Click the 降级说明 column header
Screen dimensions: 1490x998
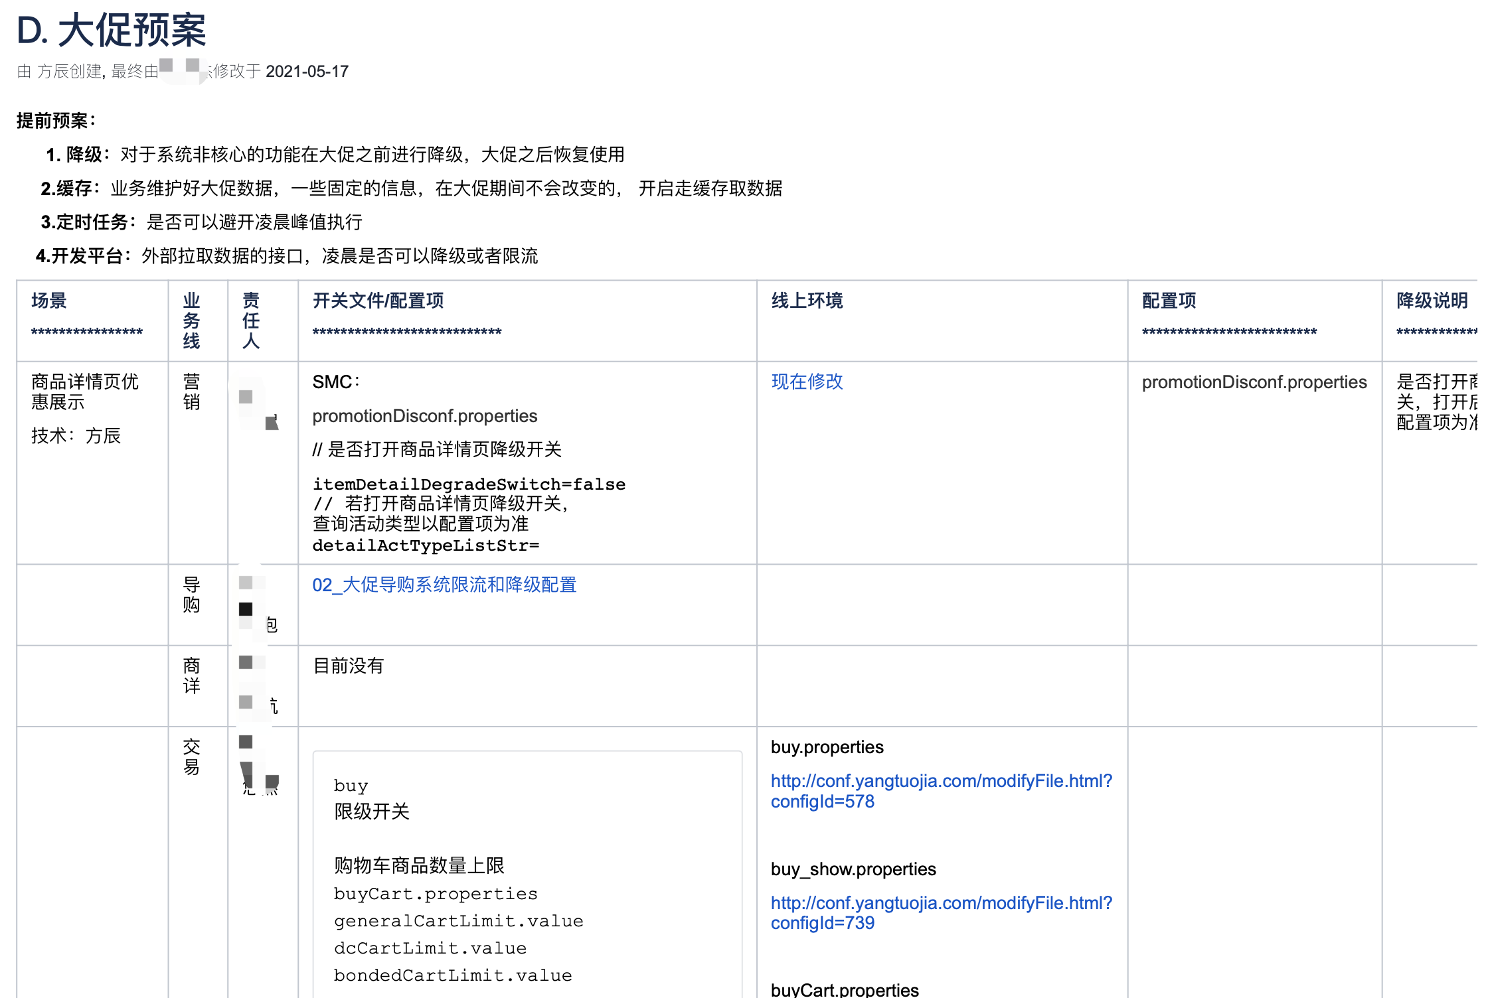(x=1432, y=301)
